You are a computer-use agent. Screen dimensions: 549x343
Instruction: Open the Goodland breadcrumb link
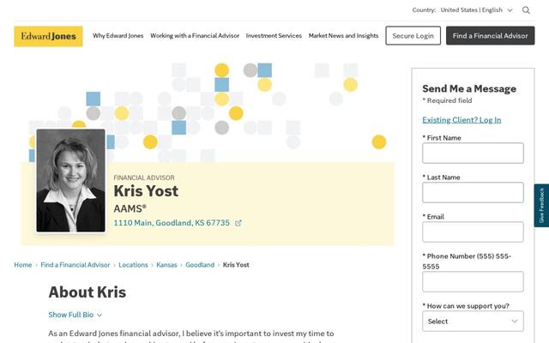pos(200,265)
